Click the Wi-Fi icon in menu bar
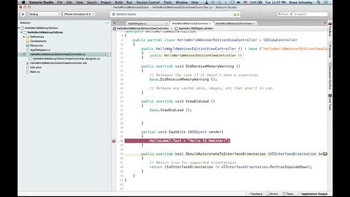 coord(232,2)
